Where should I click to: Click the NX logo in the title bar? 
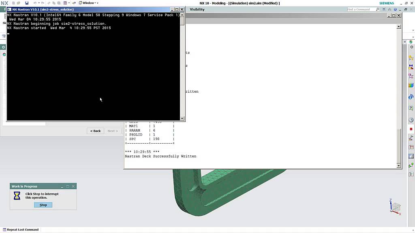coord(4,3)
